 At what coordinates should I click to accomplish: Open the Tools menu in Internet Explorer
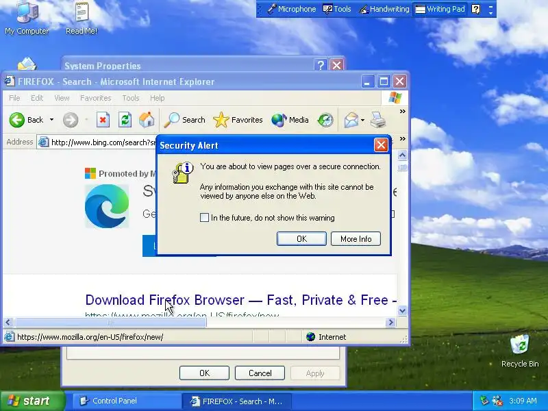coord(130,98)
